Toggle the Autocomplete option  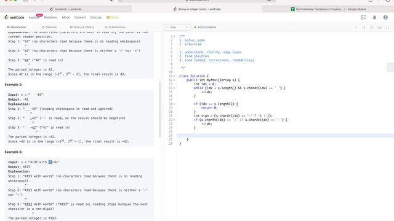coord(205,27)
